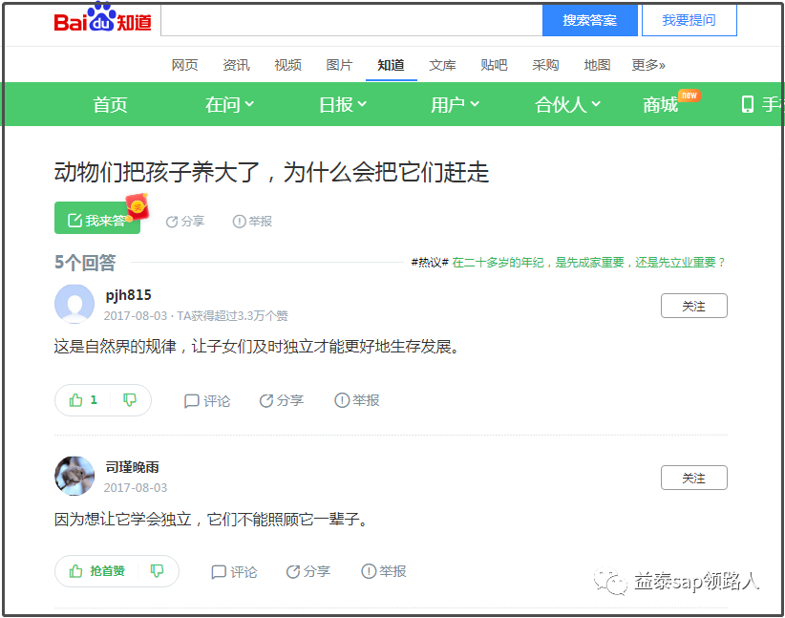Open pjh815 username link
Image resolution: width=785 pixels, height=618 pixels.
coord(128,295)
